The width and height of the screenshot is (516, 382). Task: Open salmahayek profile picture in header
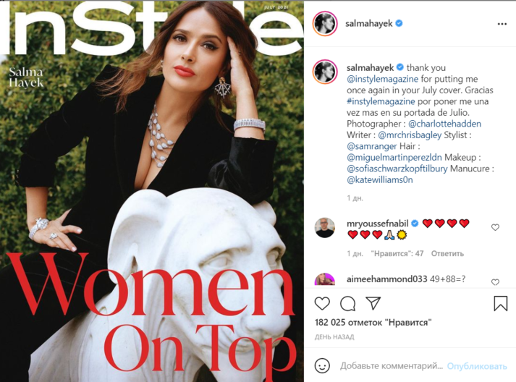tap(325, 24)
